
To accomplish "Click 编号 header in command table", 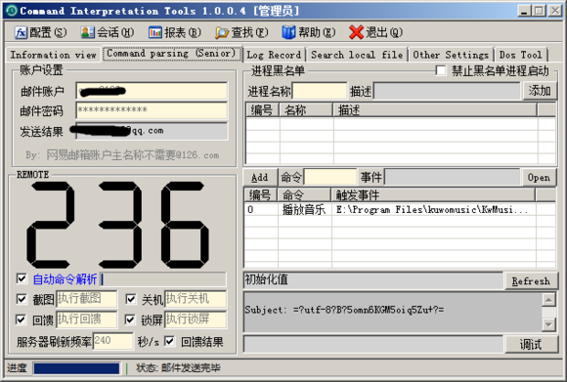I will point(261,194).
